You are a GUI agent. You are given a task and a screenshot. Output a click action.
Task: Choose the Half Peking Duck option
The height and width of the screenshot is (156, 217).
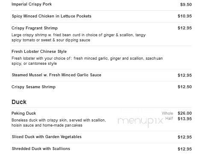(169, 118)
